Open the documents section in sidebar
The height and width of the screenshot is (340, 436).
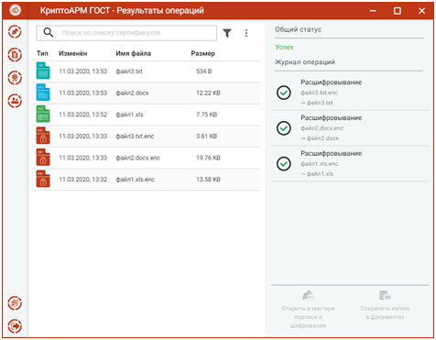[15, 55]
